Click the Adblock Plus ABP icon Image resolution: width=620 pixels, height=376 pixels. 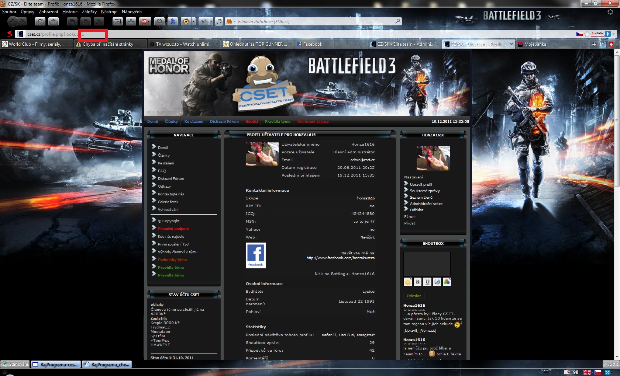click(x=144, y=21)
